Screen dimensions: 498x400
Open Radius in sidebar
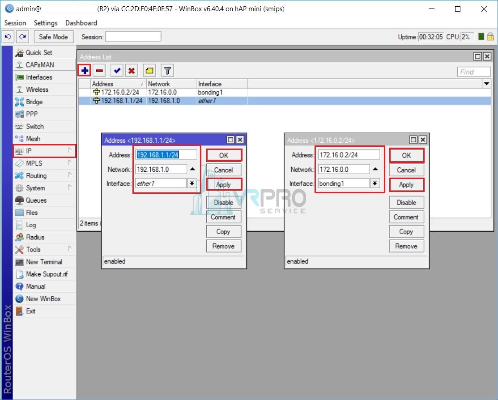point(44,237)
